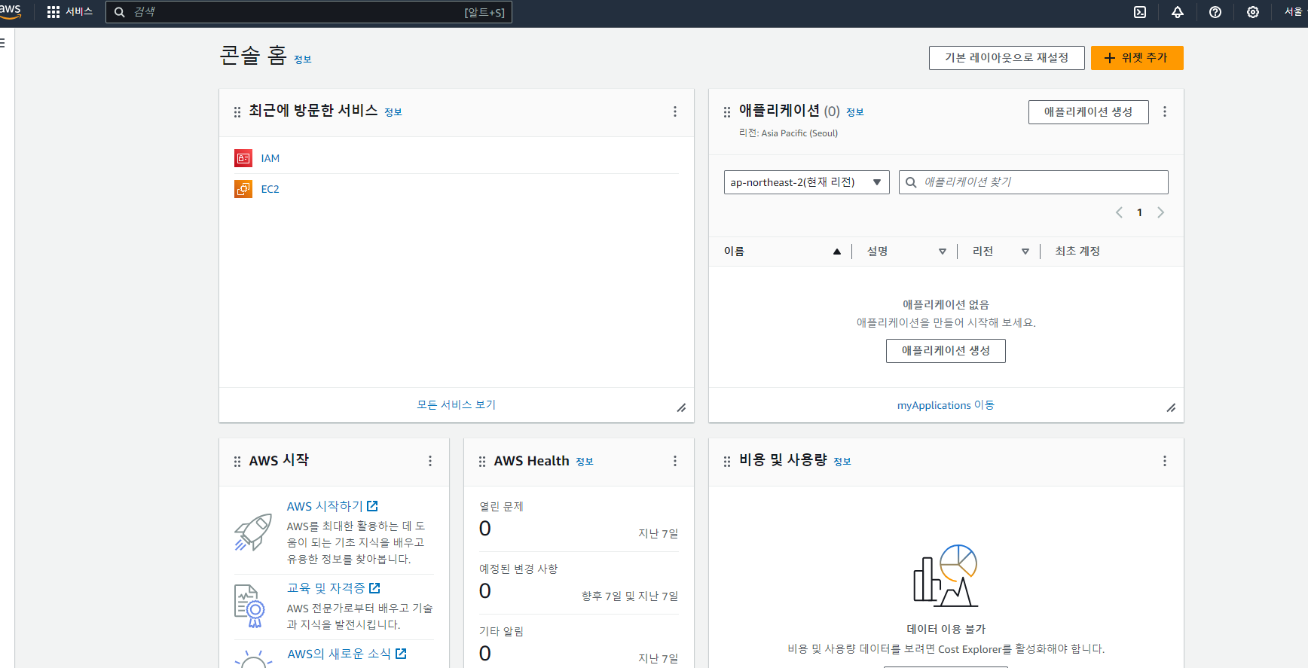This screenshot has width=1308, height=668.
Task: Open AWS Health widget options menu
Action: click(x=675, y=461)
